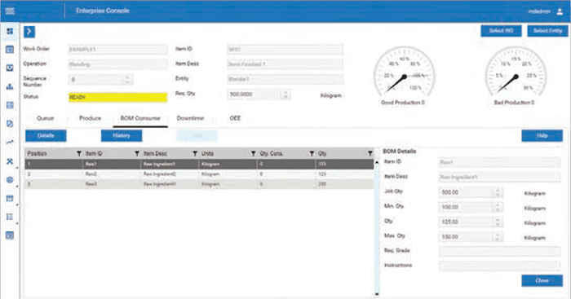Filter the Units column

point(253,153)
